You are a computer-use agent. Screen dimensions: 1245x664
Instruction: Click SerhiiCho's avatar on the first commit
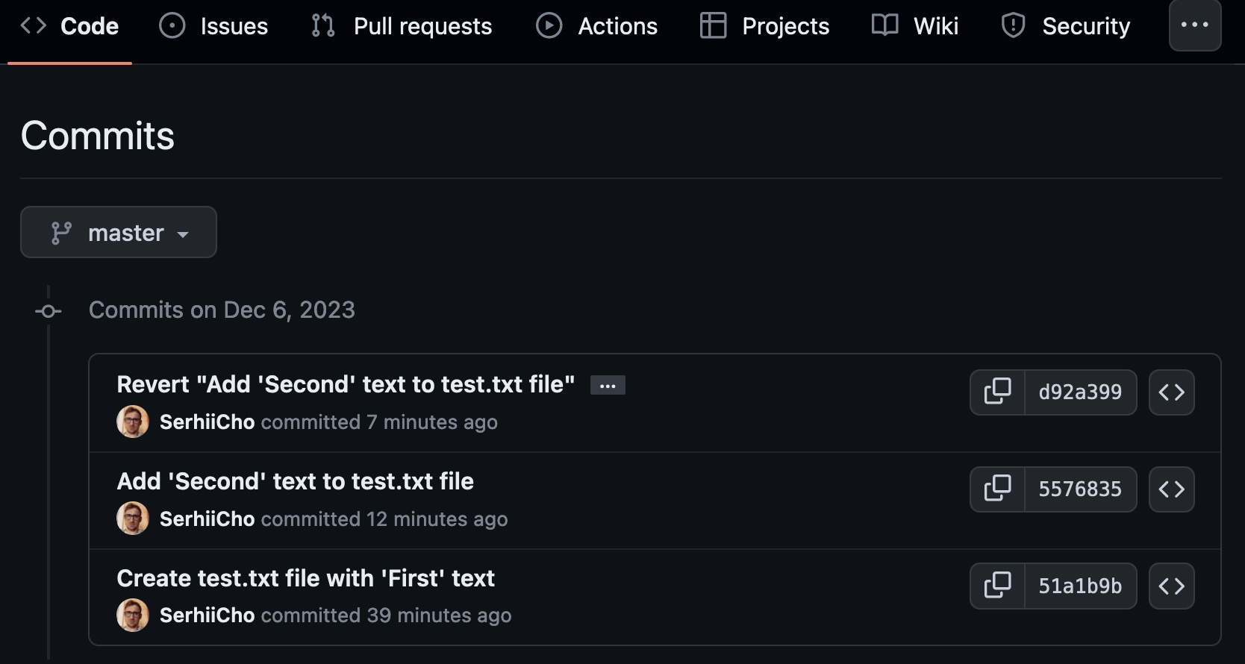(x=132, y=422)
